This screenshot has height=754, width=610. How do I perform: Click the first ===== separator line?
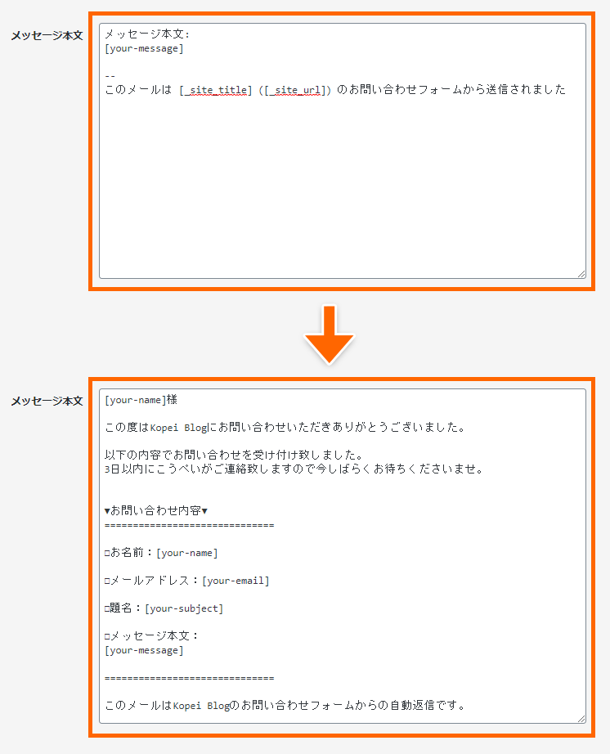190,525
